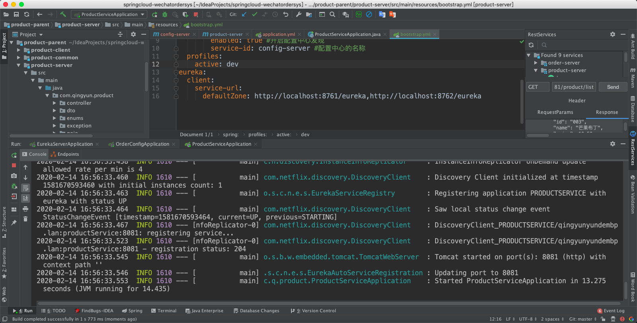Click the Git: master branch widget
This screenshot has width=637, height=323.
click(583, 319)
